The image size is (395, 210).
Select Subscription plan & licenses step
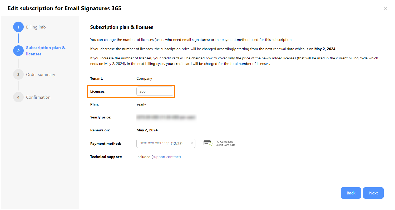[x=46, y=51]
